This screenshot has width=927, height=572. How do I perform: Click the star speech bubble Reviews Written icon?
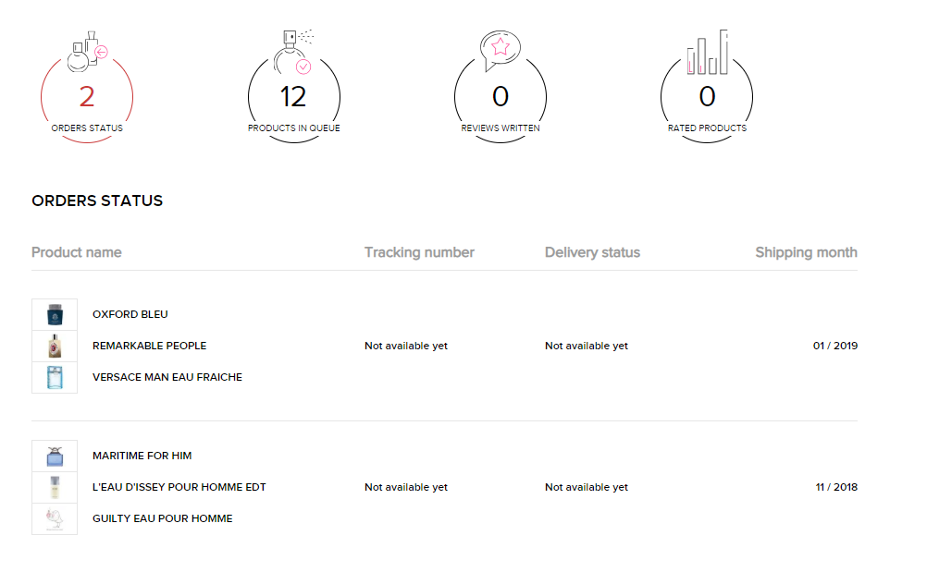501,51
